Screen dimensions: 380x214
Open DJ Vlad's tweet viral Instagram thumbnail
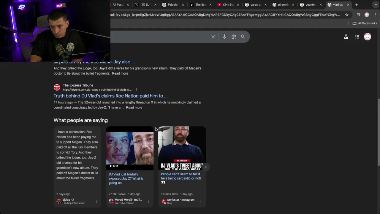pyautogui.click(x=182, y=148)
